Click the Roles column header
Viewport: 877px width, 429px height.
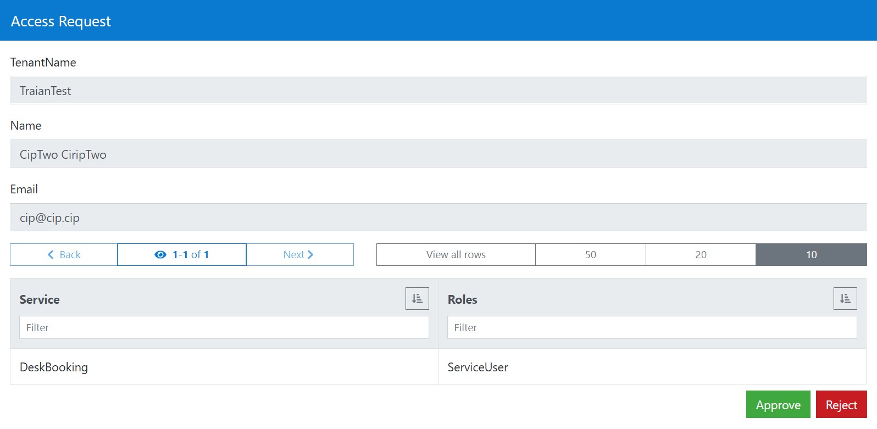click(463, 299)
